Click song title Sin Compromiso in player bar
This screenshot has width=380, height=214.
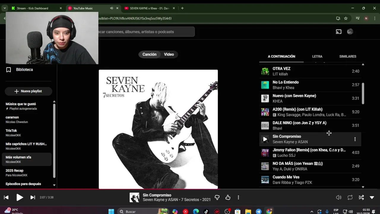(157, 195)
